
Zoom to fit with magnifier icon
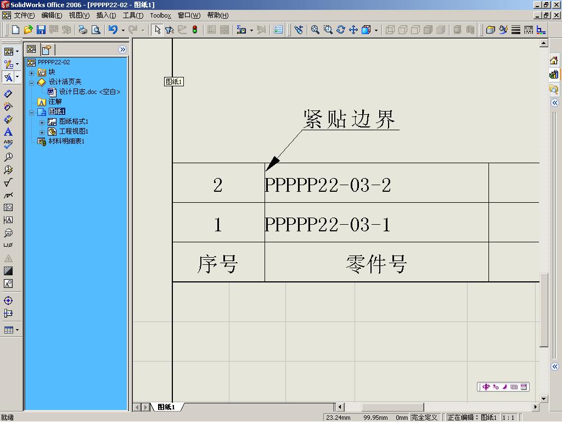point(315,30)
